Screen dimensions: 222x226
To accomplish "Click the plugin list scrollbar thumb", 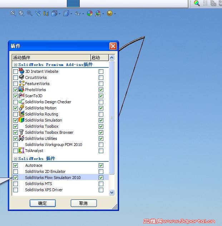I will click(x=112, y=118).
